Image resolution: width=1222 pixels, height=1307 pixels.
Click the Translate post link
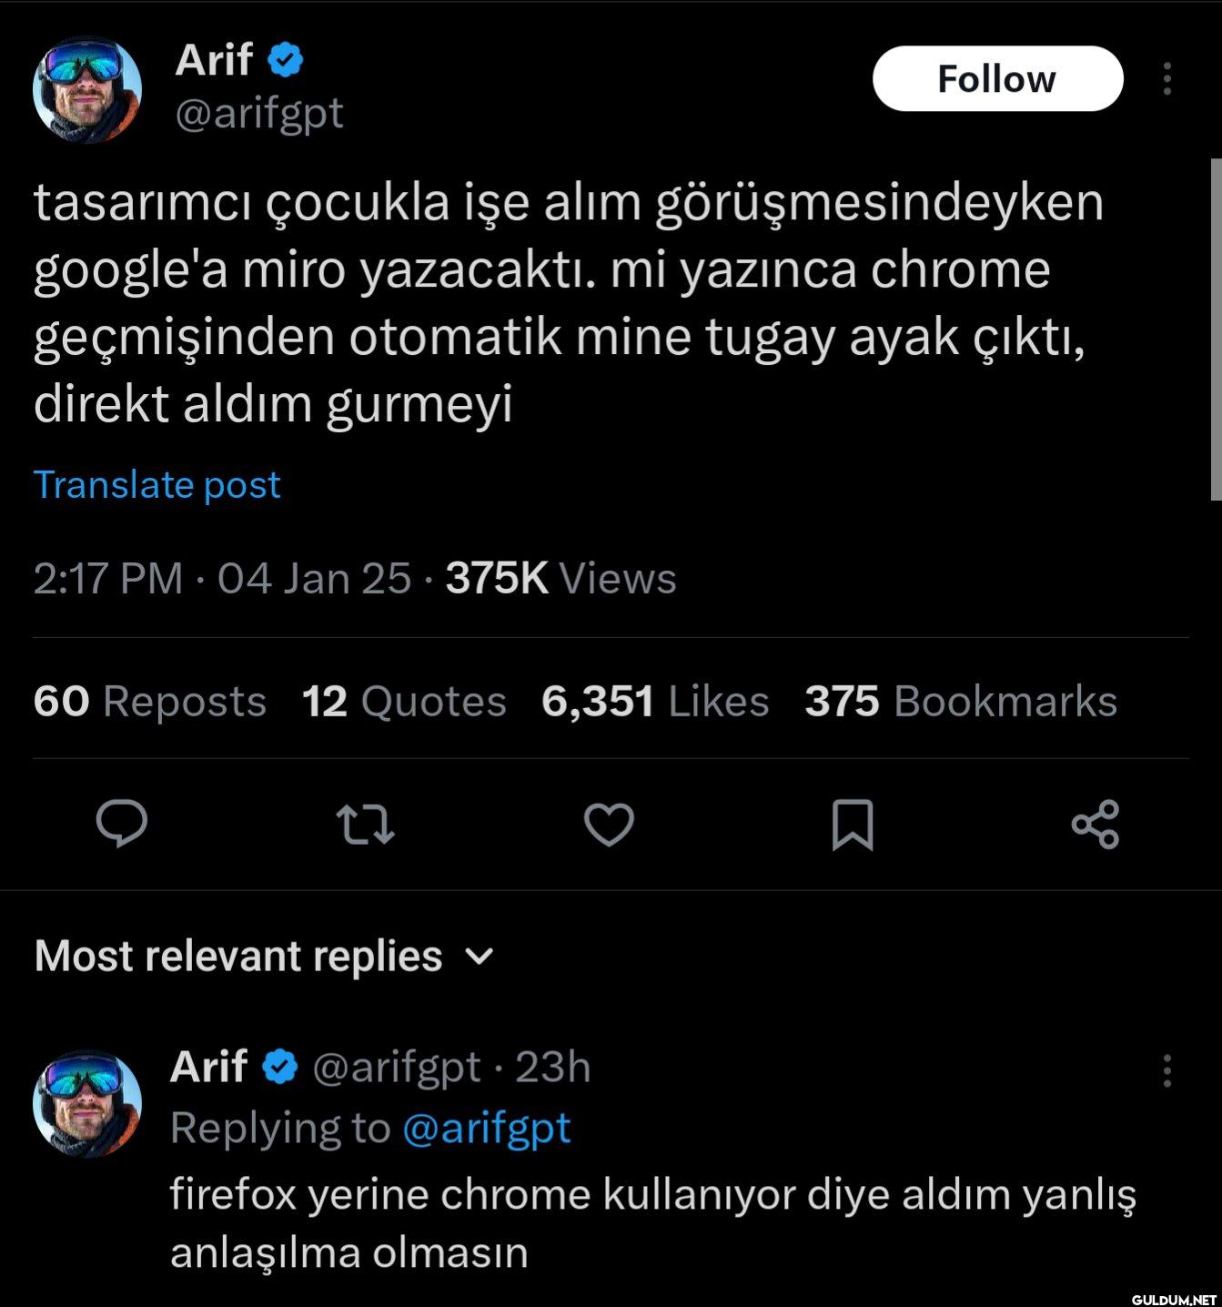click(x=157, y=485)
